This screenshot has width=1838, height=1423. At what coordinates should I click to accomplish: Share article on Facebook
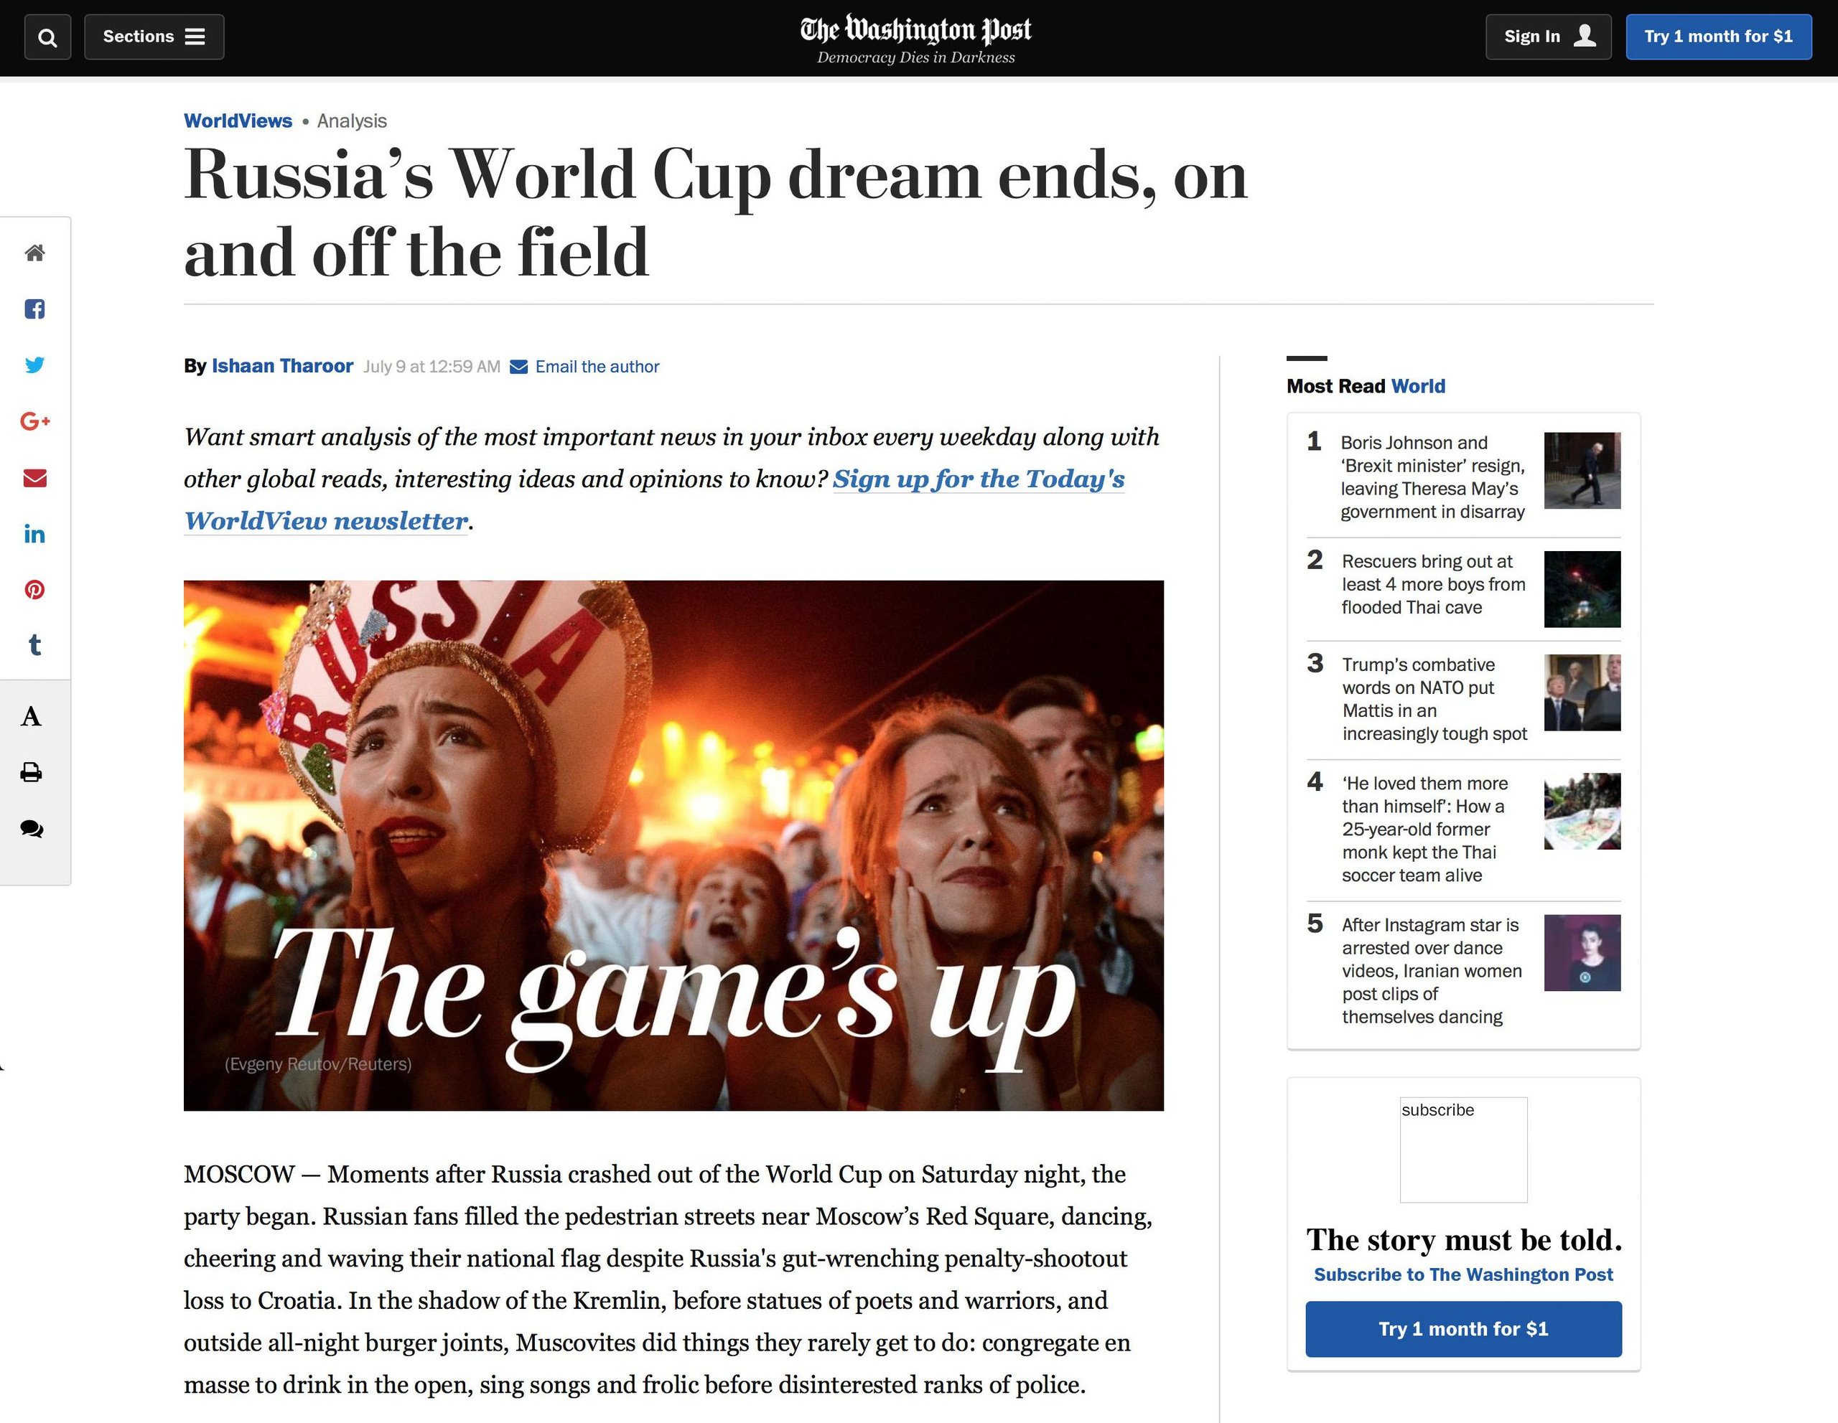tap(34, 309)
